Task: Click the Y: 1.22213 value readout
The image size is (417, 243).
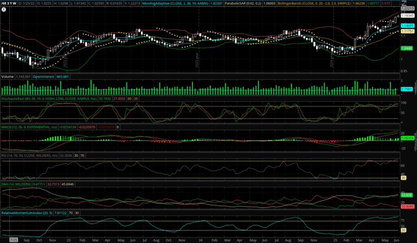Action: (132, 3)
